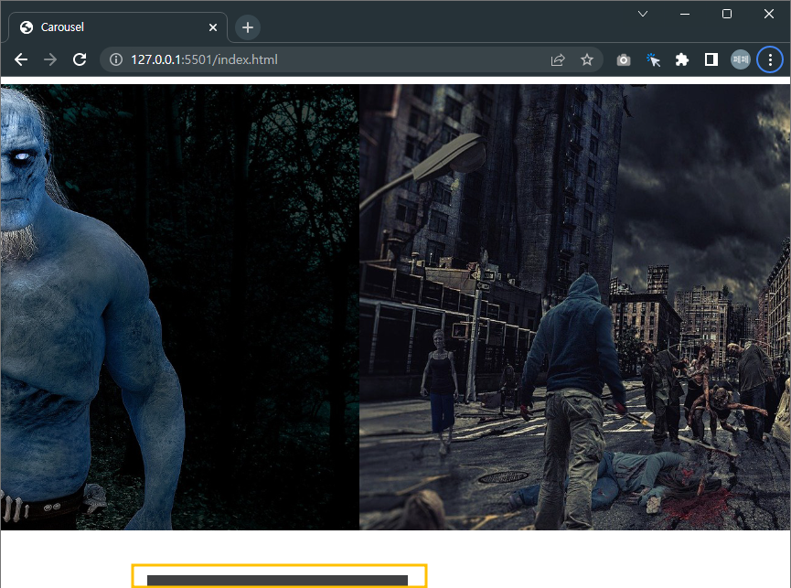Open a new browser tab
This screenshot has width=791, height=588.
pyautogui.click(x=248, y=27)
